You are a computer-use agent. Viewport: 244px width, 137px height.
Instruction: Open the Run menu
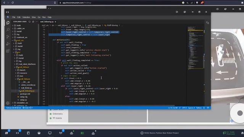point(44,17)
